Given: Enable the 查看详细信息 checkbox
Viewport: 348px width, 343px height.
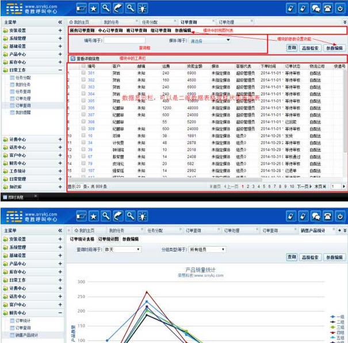Looking at the screenshot, I should (x=72, y=59).
